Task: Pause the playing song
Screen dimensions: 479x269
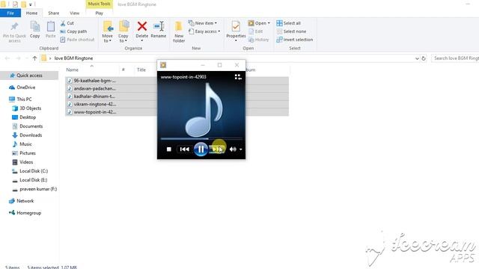Action: (x=201, y=149)
